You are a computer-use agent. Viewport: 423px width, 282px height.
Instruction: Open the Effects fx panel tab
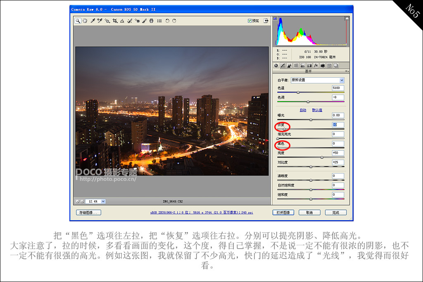[x=316, y=66]
